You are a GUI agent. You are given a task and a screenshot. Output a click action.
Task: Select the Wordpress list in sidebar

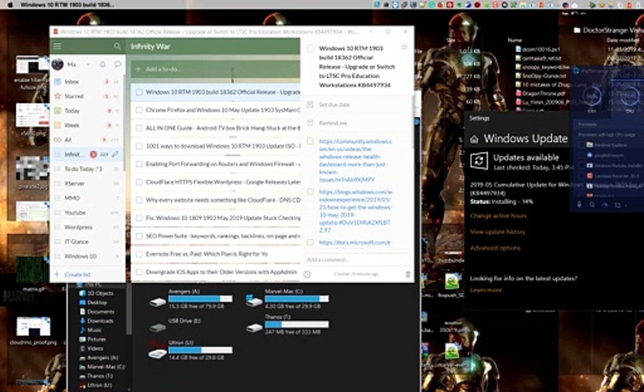87,227
